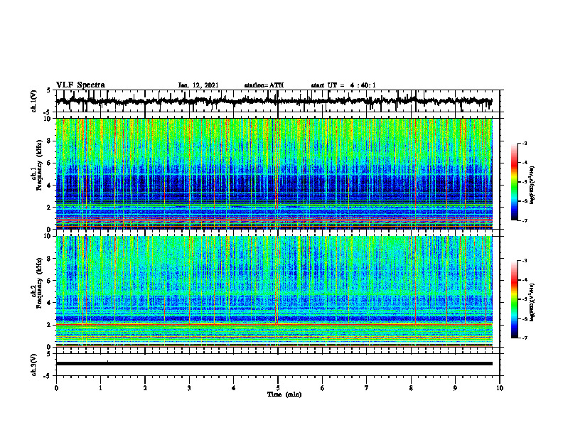This screenshot has height=435, width=563.
Task: Select the date label "Jan. 12, 2021"
Action: 198,85
